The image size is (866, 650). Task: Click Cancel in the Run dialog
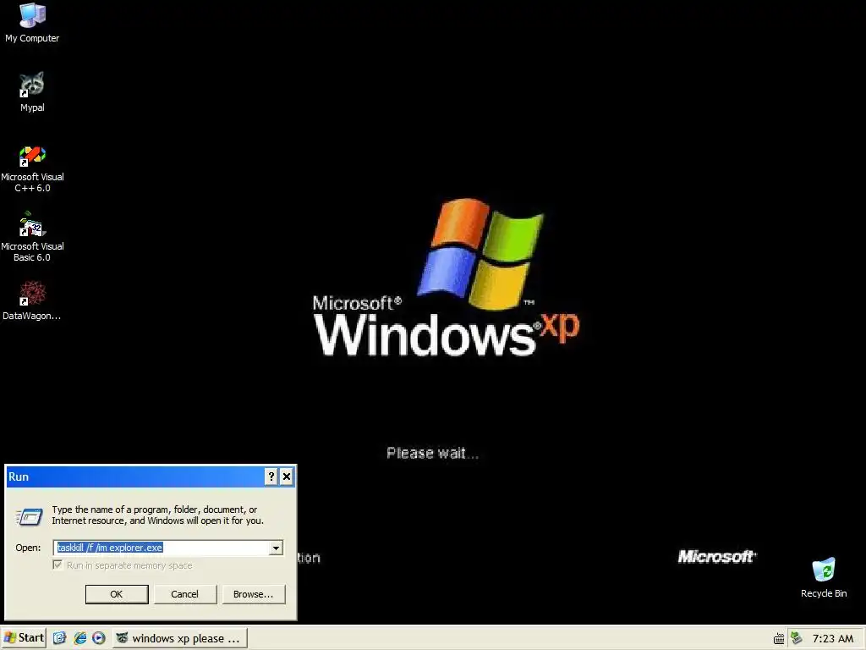click(x=184, y=594)
